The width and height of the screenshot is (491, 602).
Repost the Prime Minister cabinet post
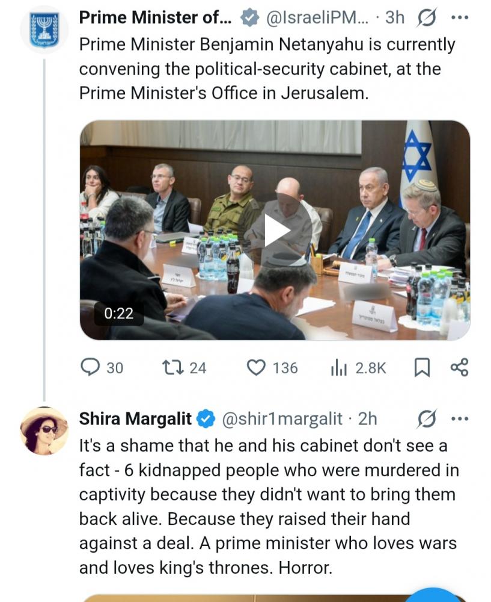[174, 367]
